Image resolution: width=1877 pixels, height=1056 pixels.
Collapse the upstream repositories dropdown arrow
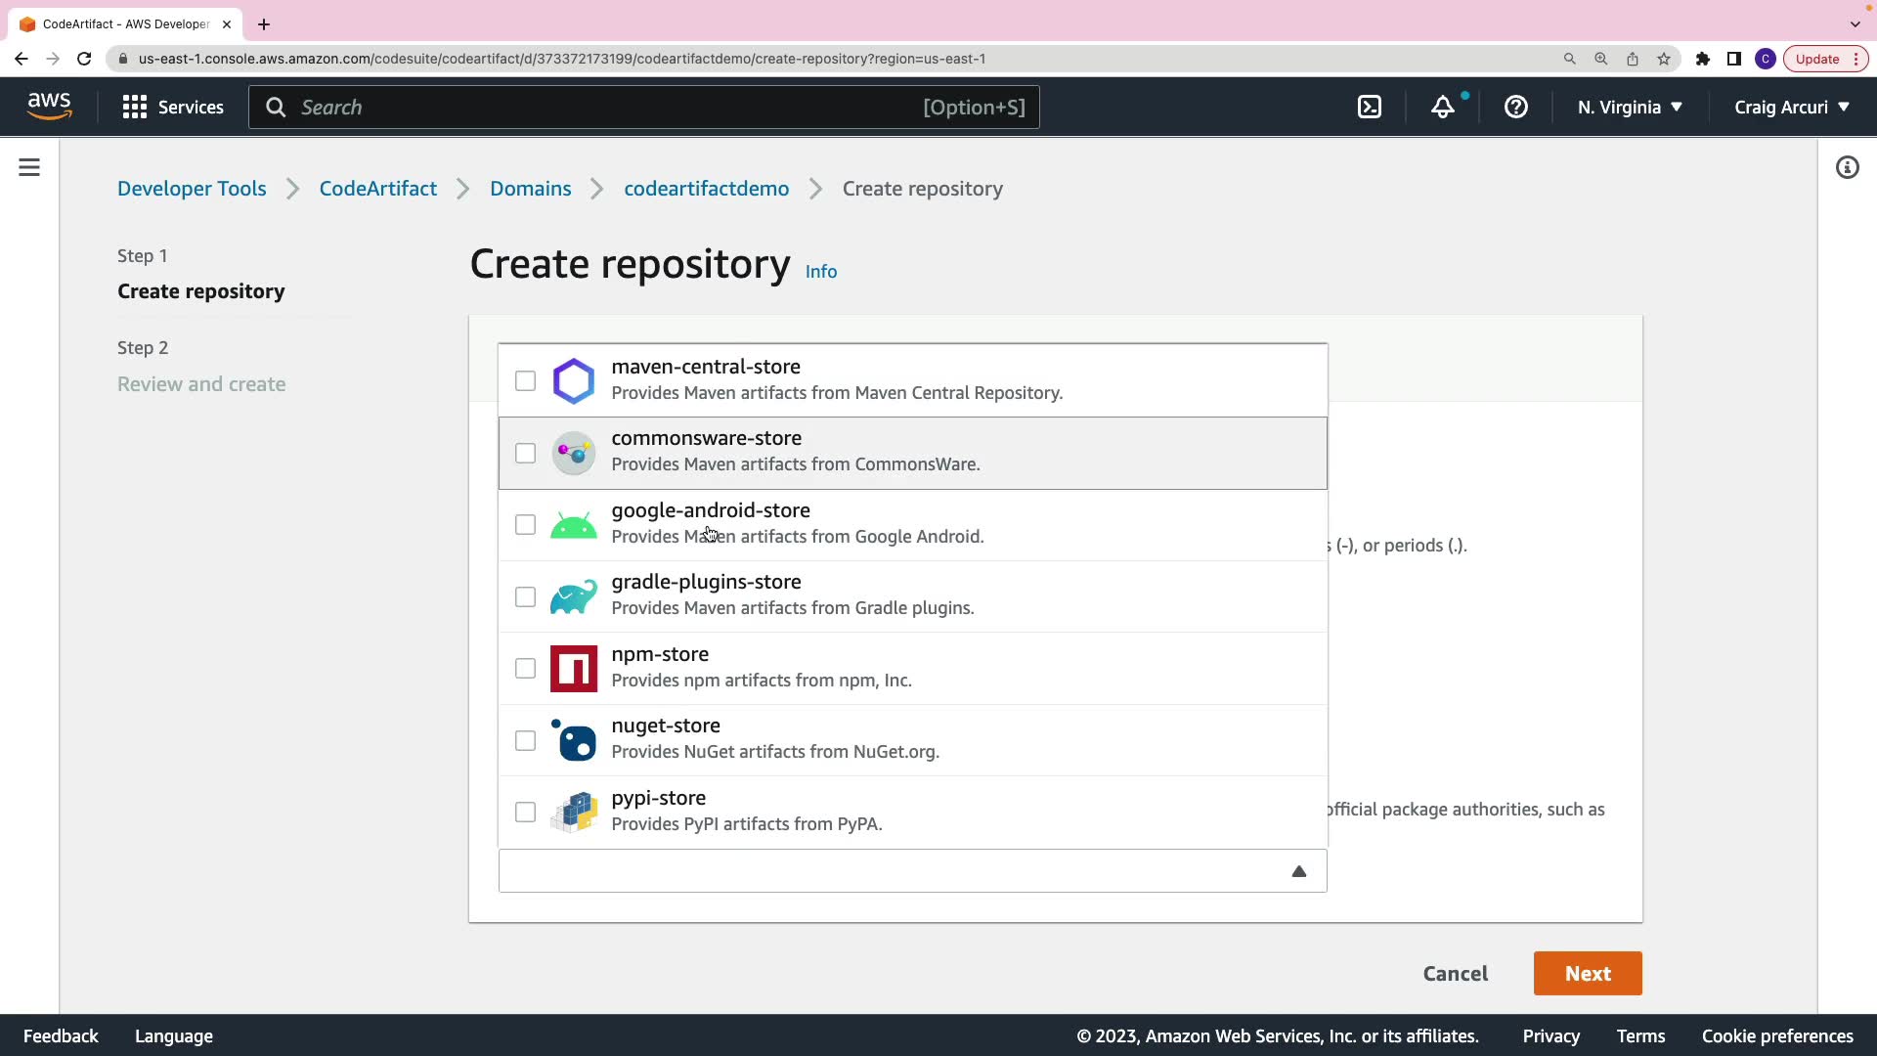[1298, 871]
